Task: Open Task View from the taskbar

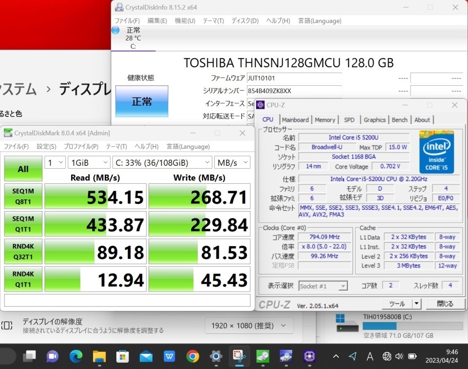Action: pyautogui.click(x=29, y=356)
